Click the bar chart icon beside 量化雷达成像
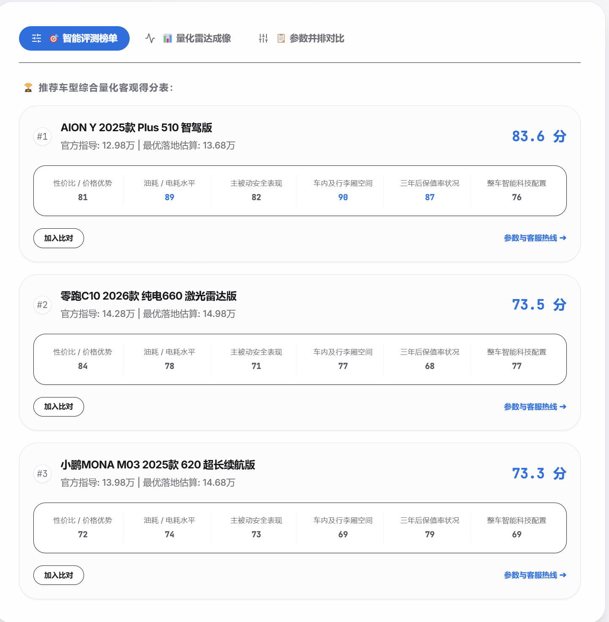 click(168, 38)
